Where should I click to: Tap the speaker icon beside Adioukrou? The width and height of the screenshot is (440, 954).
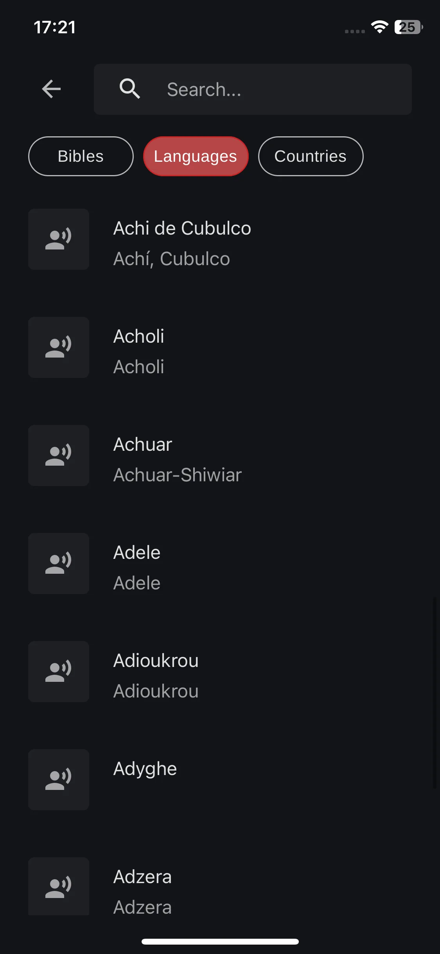pos(59,672)
